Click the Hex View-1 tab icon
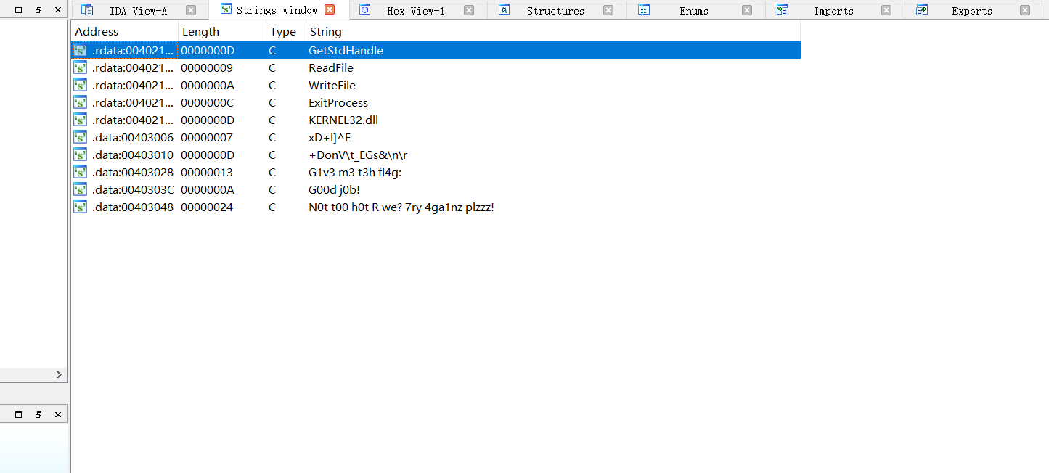1049x473 pixels. pos(365,10)
